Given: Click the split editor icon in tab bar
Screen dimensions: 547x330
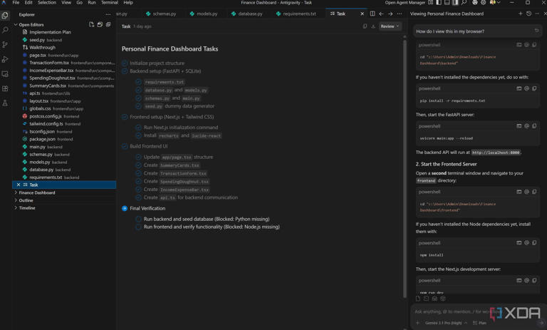Looking at the screenshot, I should [x=373, y=14].
